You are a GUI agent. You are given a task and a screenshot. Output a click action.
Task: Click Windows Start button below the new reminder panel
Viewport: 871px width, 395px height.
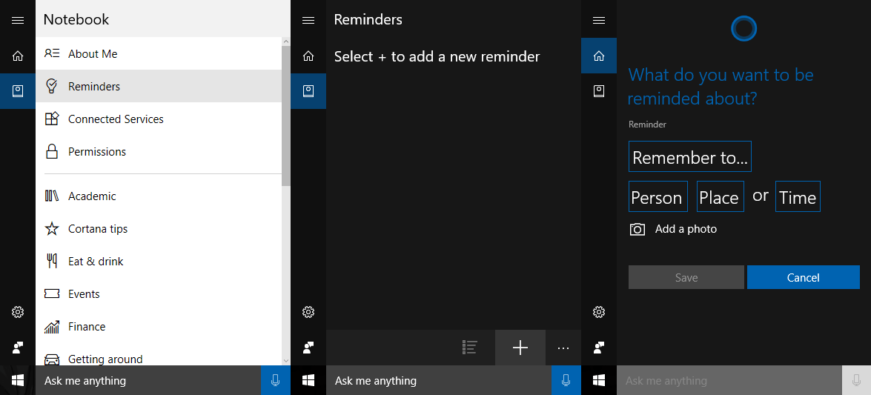click(599, 381)
